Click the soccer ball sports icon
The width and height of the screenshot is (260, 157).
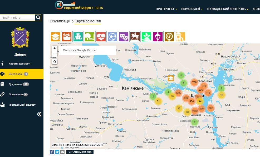(x=112, y=37)
